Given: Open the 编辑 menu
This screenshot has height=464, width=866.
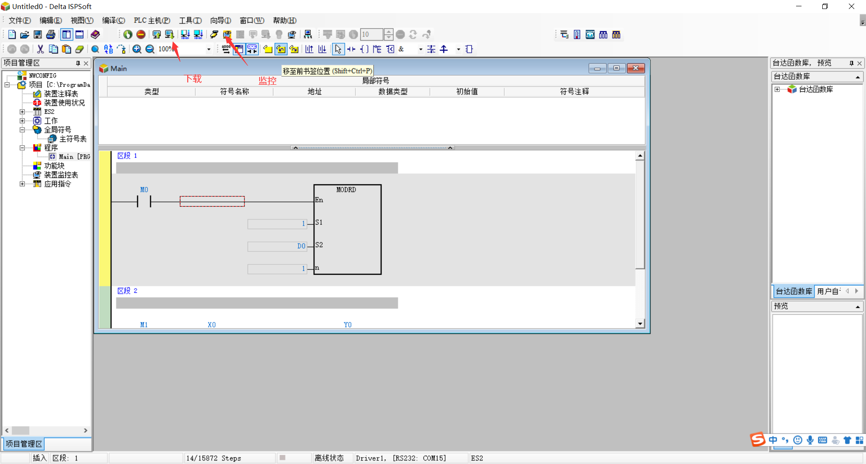Looking at the screenshot, I should pos(51,20).
